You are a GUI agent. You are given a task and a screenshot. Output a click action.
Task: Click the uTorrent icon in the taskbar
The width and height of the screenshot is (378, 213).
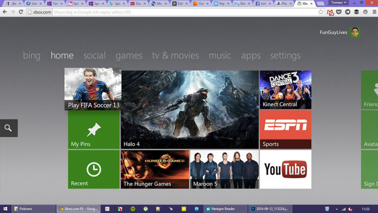[145, 209]
